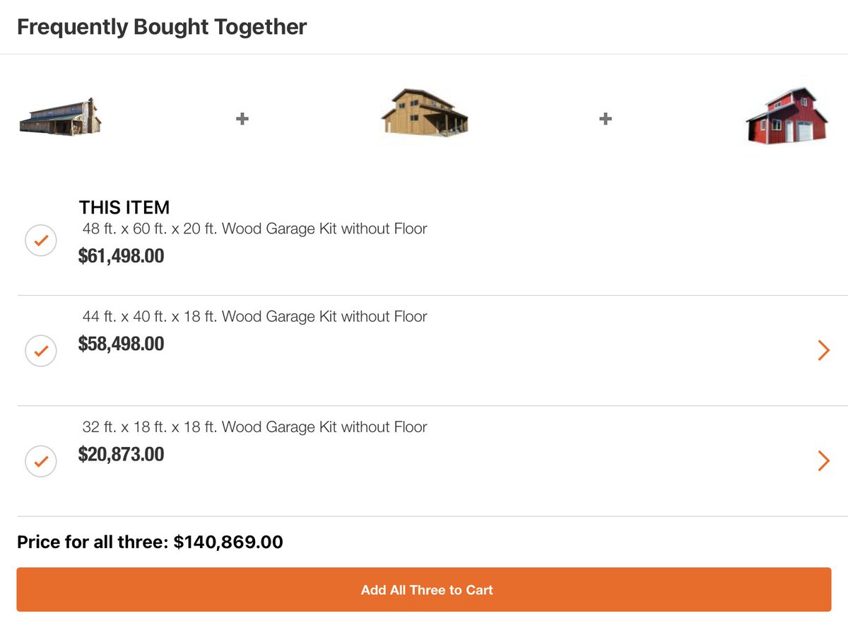
Task: Open the rustic log garage product image
Action: tap(61, 117)
